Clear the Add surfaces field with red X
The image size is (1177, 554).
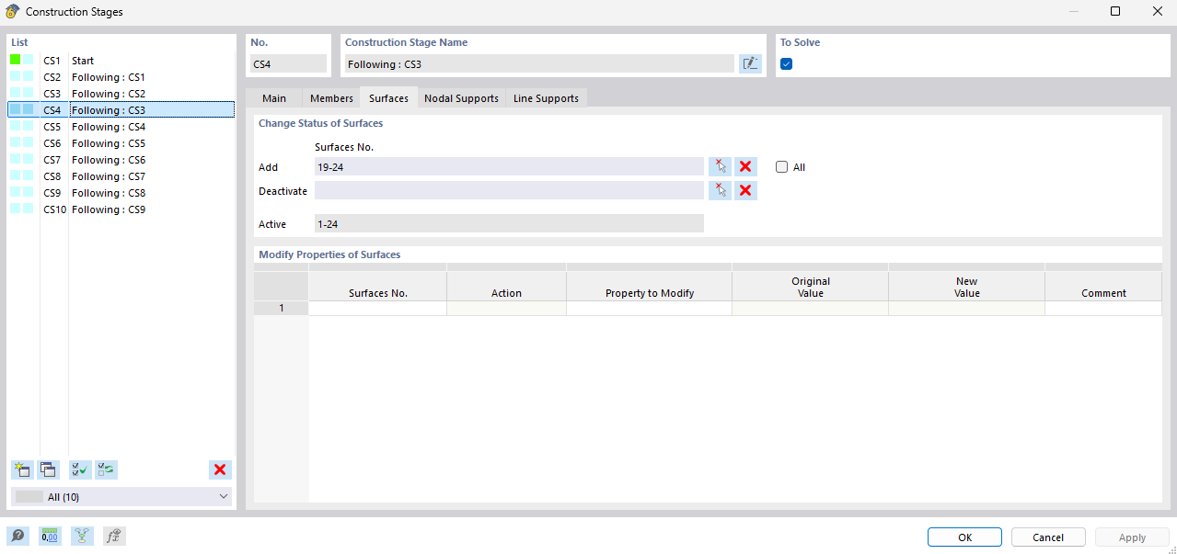744,166
